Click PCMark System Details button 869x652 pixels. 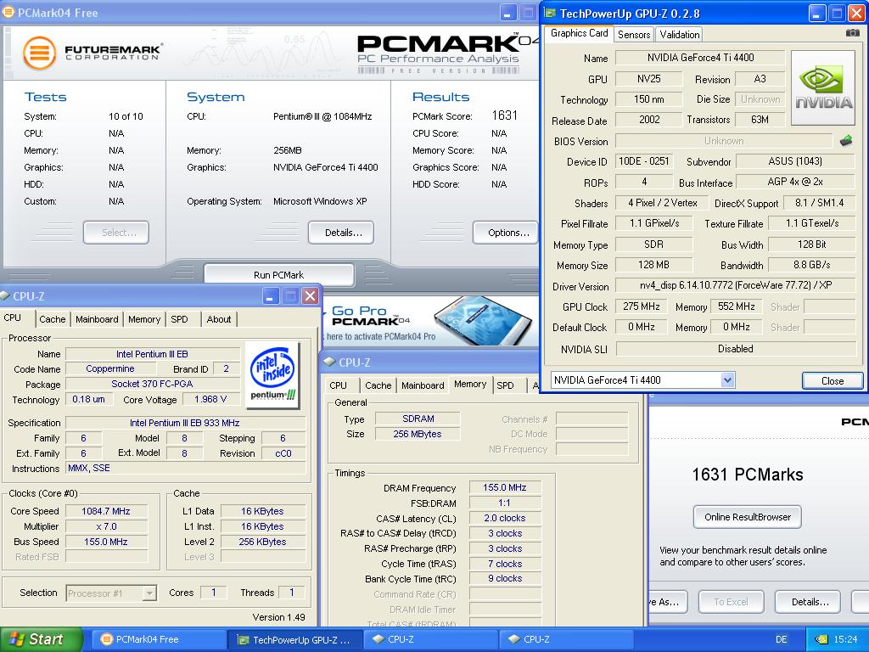pos(341,233)
